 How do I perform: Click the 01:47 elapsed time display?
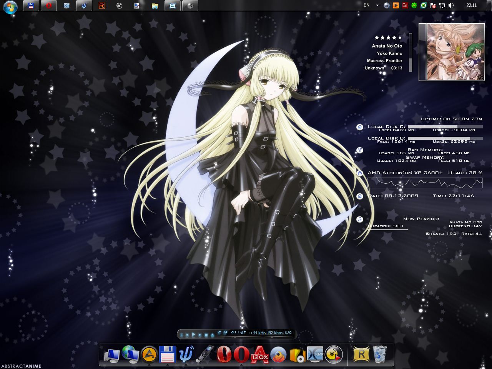point(238,332)
